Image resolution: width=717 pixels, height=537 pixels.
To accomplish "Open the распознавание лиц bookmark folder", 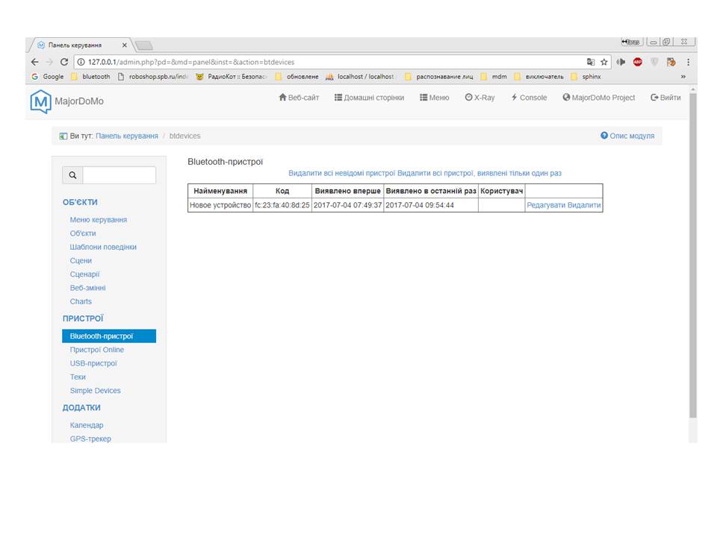I will [439, 77].
